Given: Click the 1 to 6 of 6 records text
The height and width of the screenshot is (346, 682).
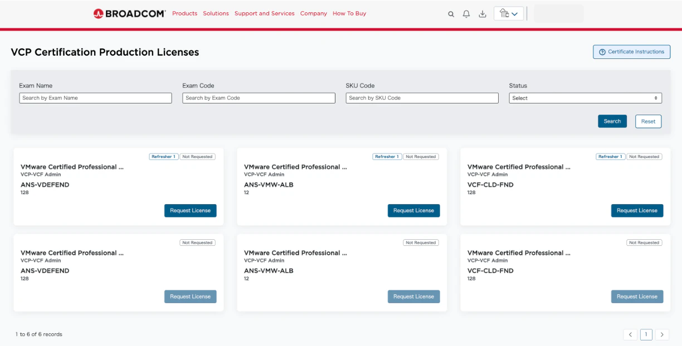Looking at the screenshot, I should point(39,334).
